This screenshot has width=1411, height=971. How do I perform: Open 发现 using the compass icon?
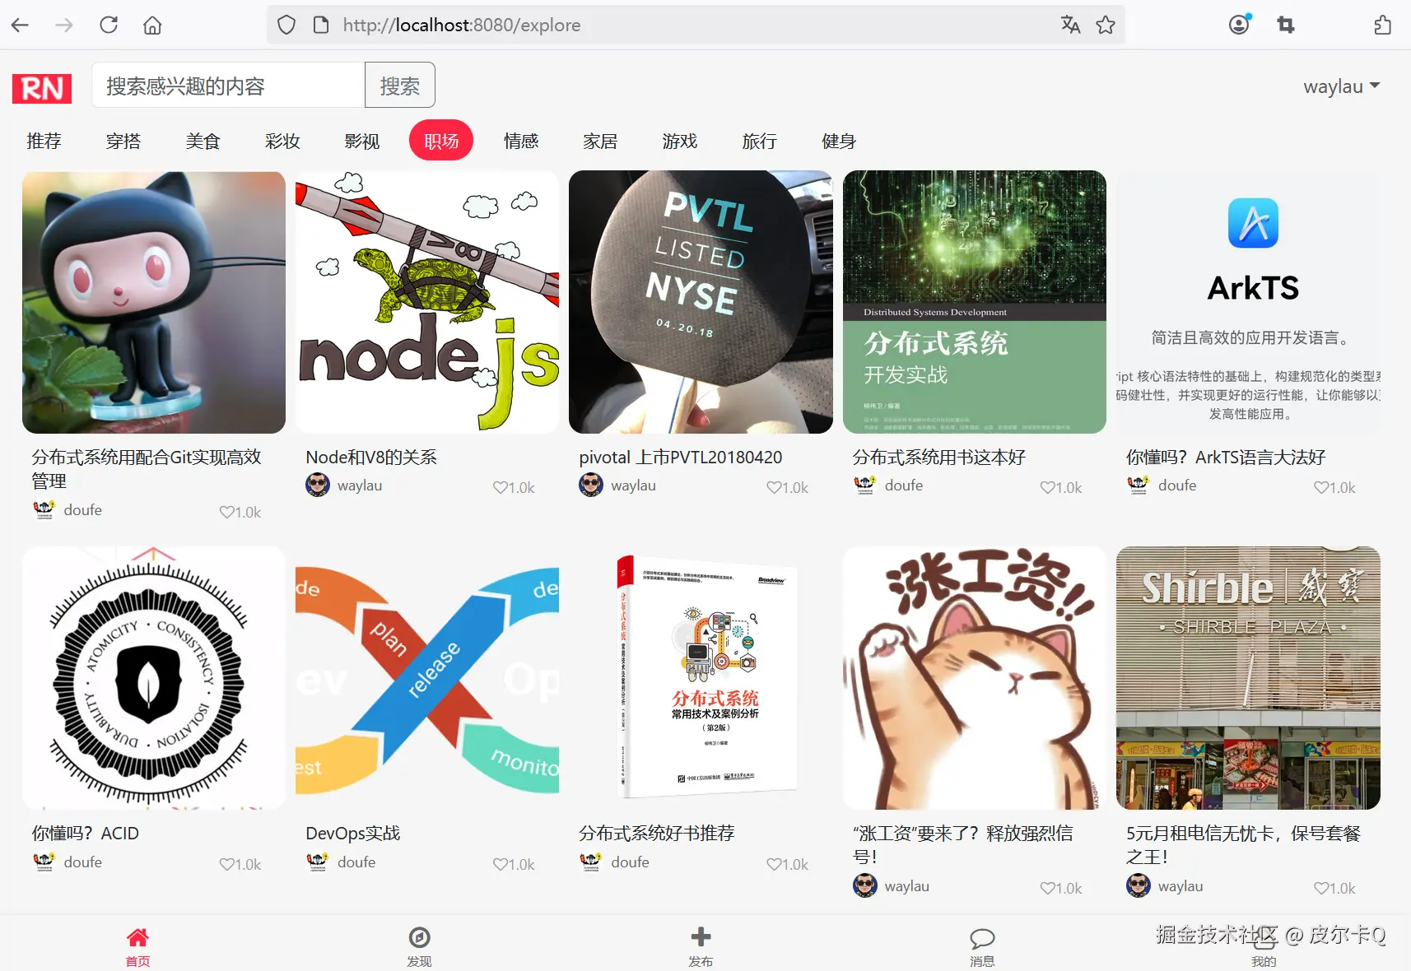(419, 936)
